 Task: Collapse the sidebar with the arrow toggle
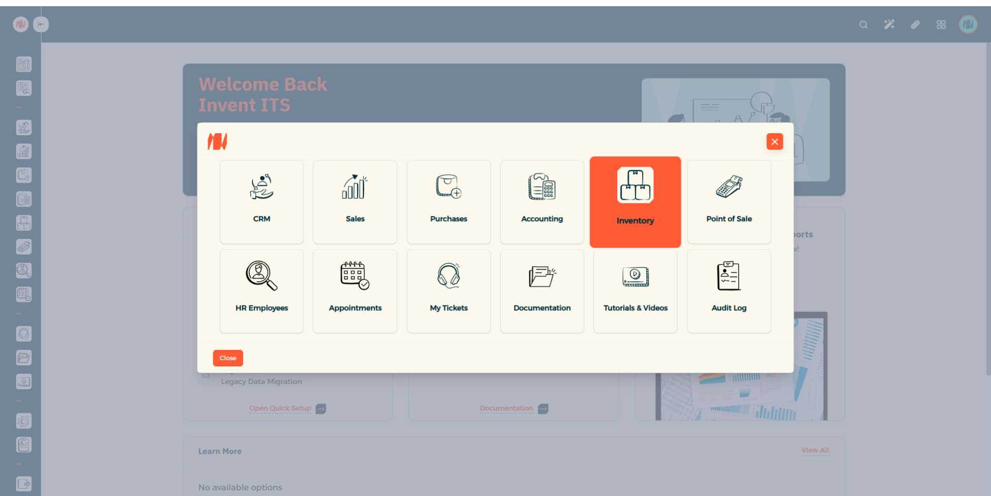[x=41, y=24]
